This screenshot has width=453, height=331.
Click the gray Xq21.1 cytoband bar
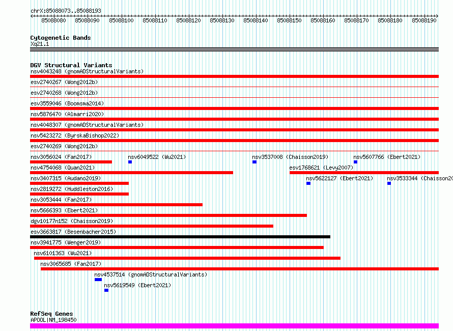point(234,49)
